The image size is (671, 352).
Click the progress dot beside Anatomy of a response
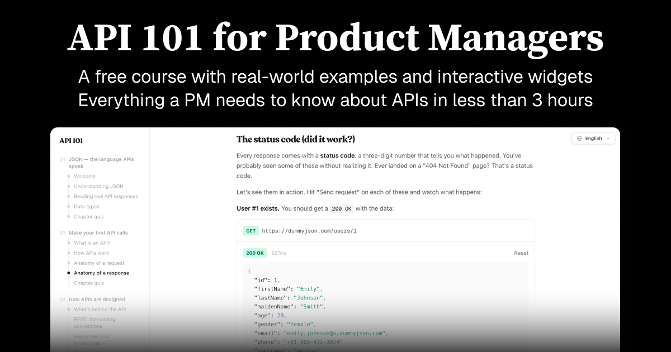coord(68,273)
